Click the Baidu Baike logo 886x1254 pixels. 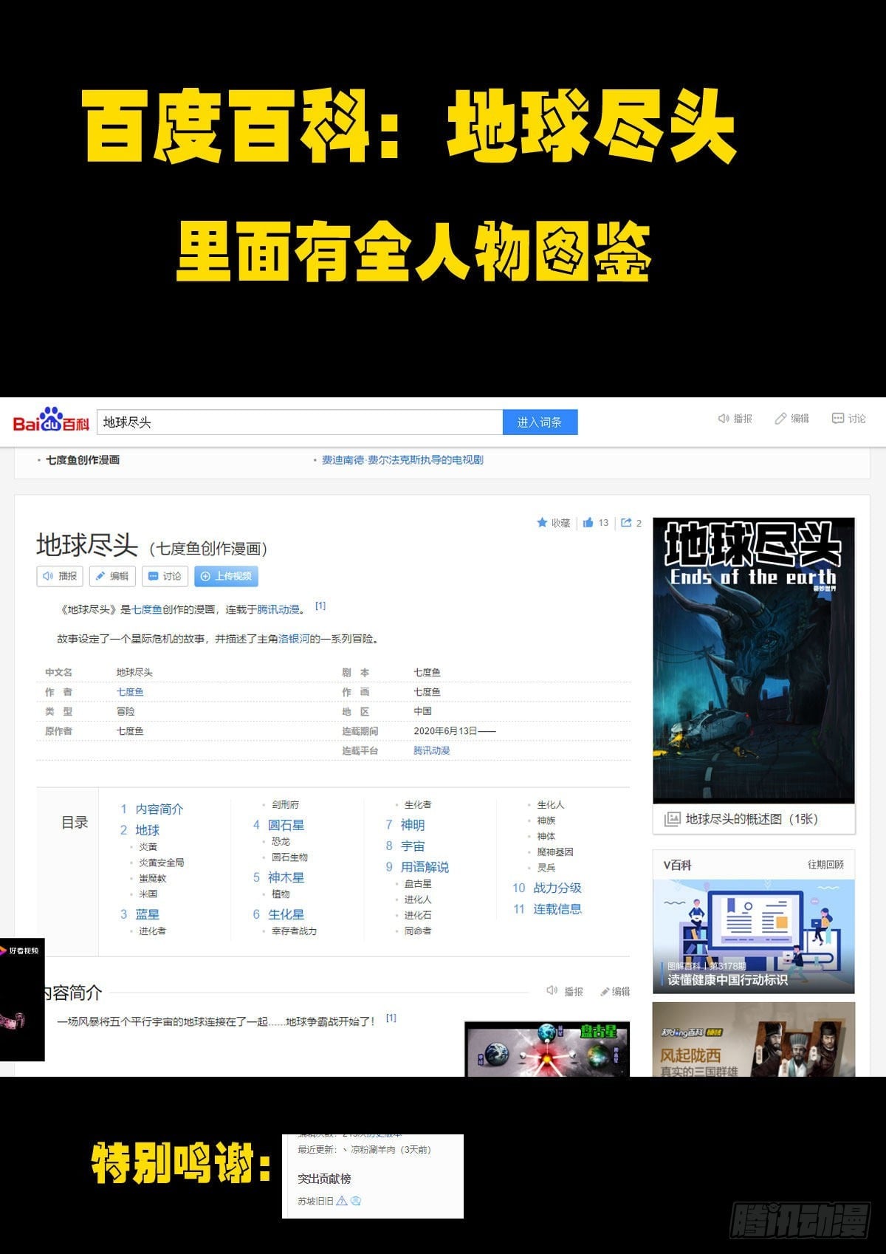(51, 421)
